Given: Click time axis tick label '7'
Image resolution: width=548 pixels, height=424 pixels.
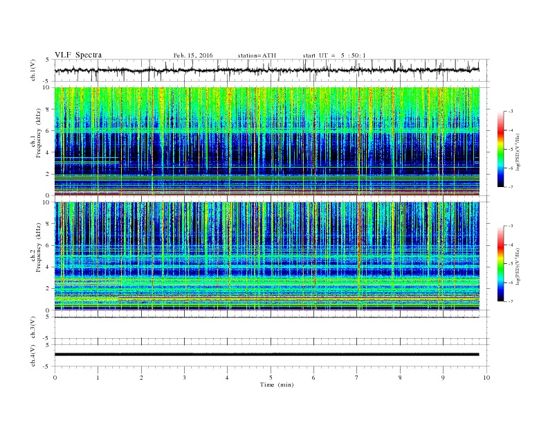Looking at the screenshot, I should point(357,378).
